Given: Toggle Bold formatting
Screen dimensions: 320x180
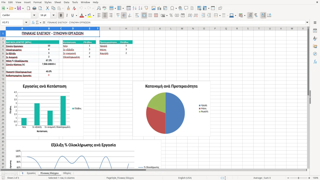Looking at the screenshot, I should (61, 15).
